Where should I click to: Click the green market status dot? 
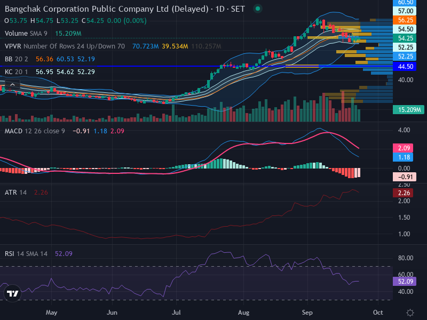[x=258, y=9]
